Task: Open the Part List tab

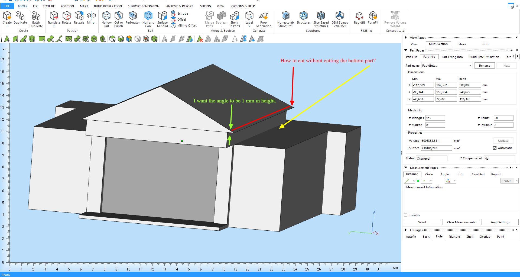Action: [411, 57]
